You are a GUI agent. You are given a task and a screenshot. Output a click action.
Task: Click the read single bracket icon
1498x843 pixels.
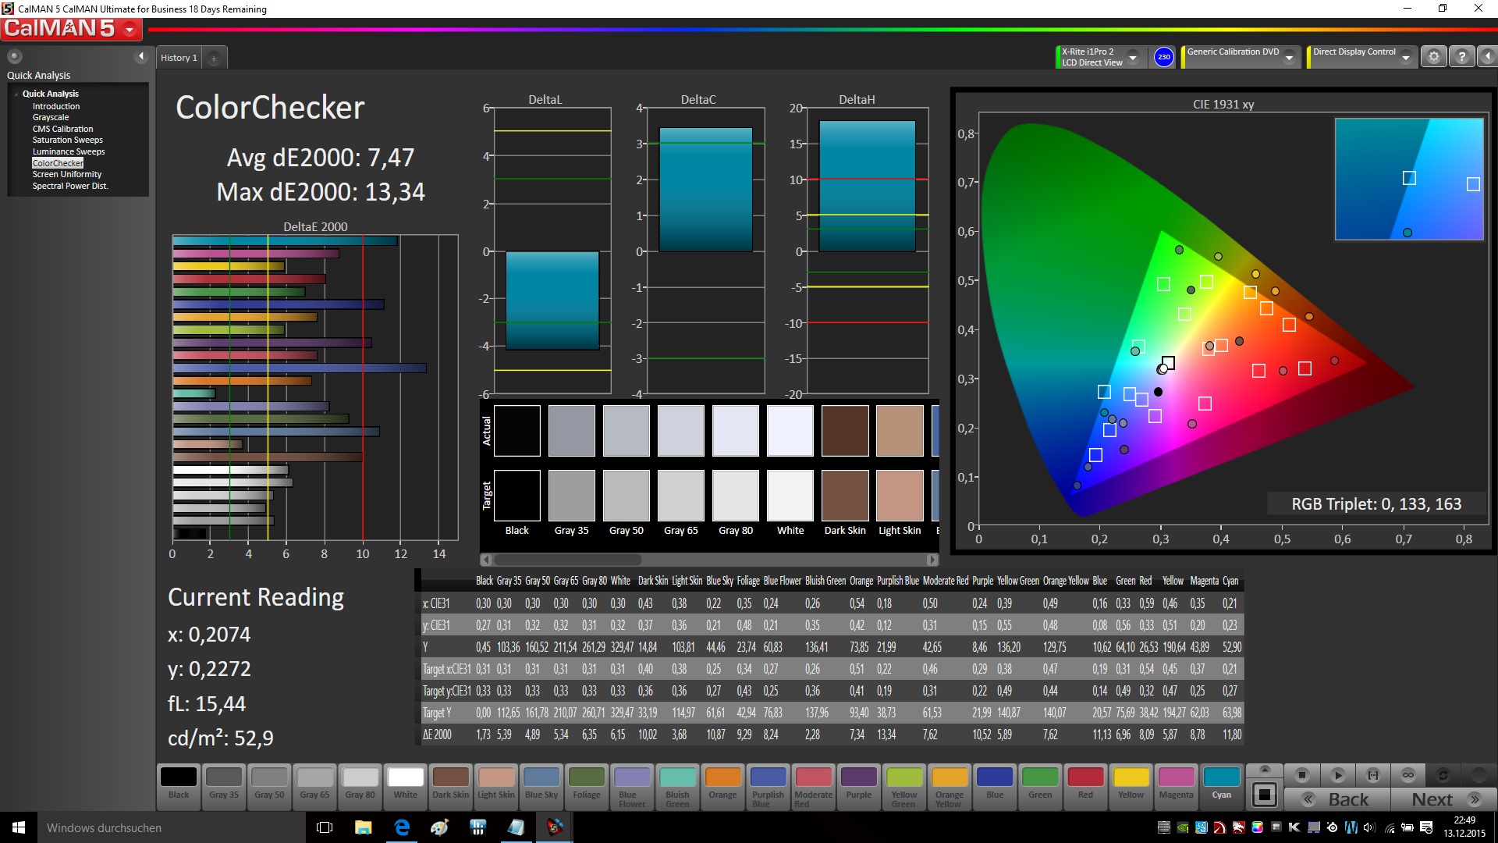(1373, 775)
